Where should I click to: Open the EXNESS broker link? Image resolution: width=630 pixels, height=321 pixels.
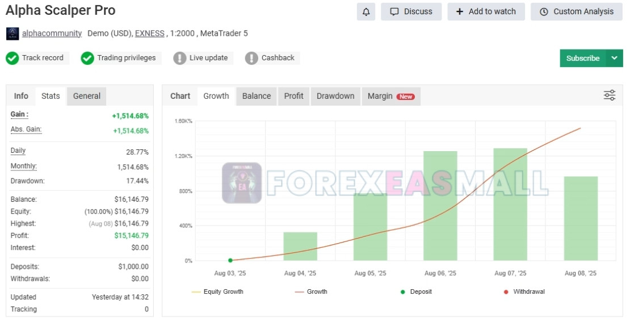(149, 34)
